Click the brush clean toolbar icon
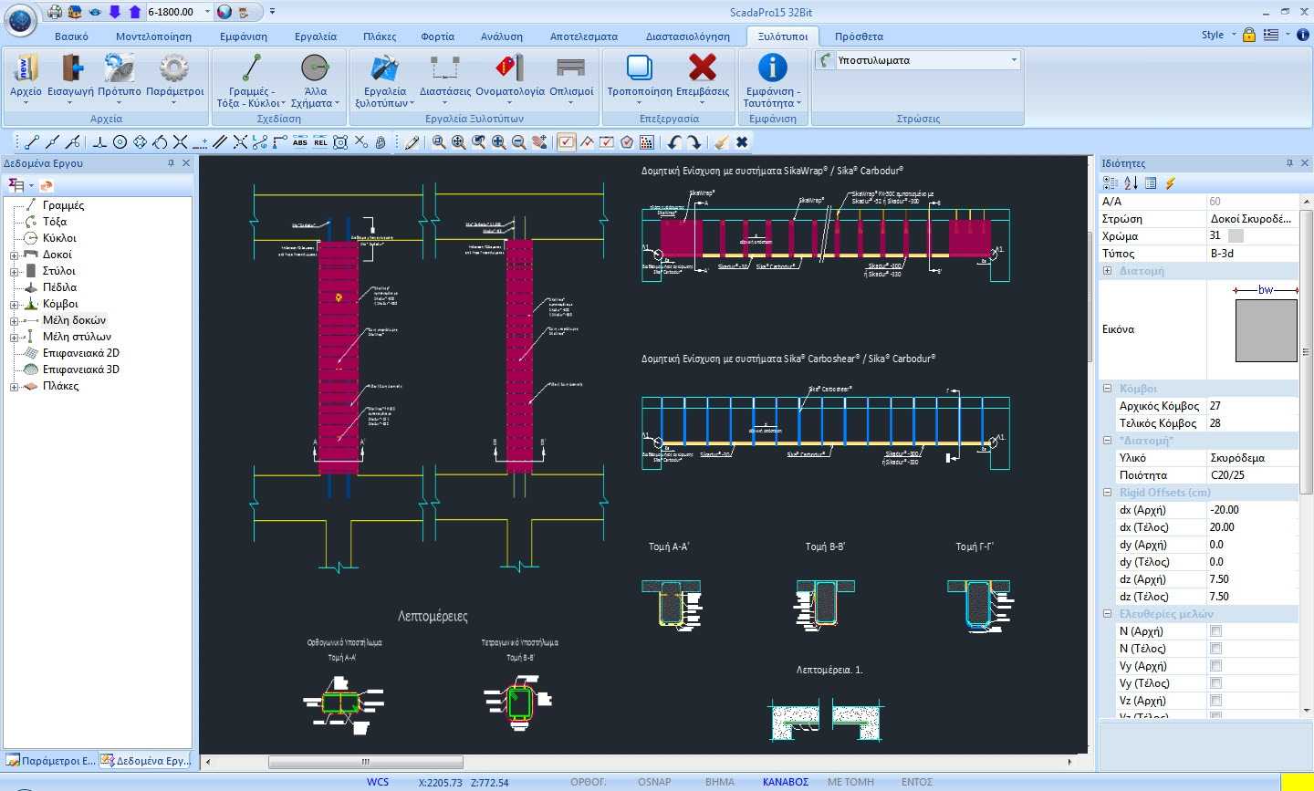 coord(722,142)
